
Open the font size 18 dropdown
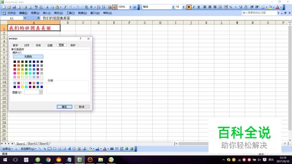click(x=184, y=7)
